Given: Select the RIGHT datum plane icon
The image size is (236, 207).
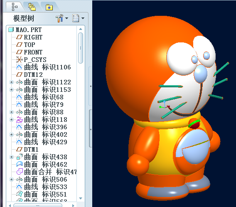Looking at the screenshot, I should (19, 37).
